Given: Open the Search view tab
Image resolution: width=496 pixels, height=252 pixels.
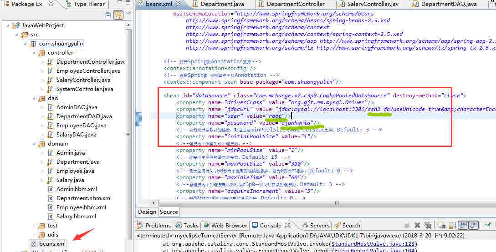Looking at the screenshot, I should point(348,226).
